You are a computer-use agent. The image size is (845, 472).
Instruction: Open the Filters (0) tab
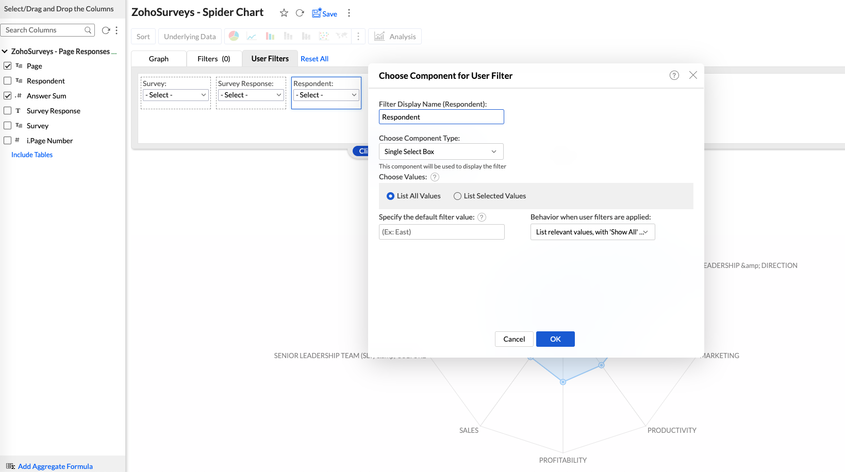213,59
